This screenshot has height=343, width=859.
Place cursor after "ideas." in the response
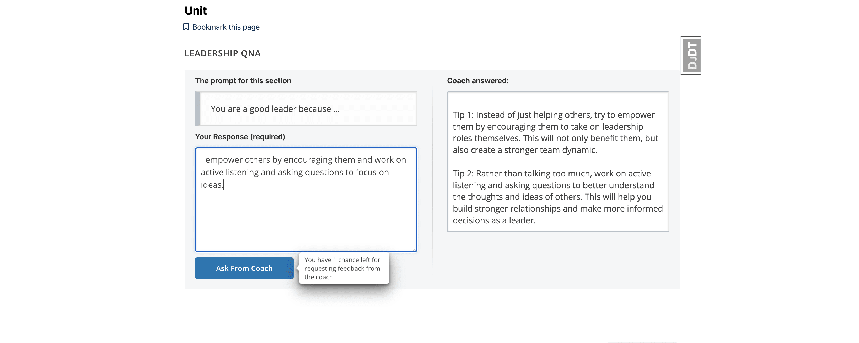[224, 185]
